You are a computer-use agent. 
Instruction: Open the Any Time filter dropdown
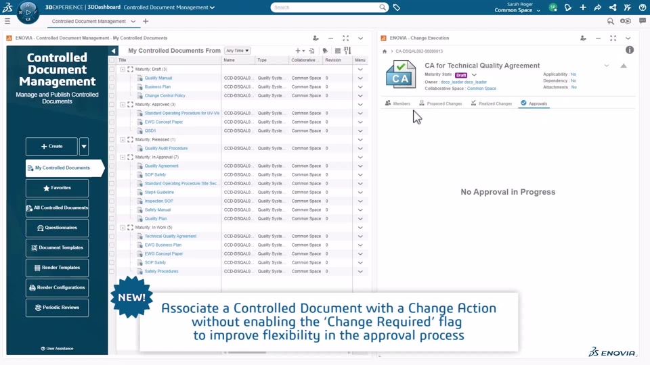point(238,51)
